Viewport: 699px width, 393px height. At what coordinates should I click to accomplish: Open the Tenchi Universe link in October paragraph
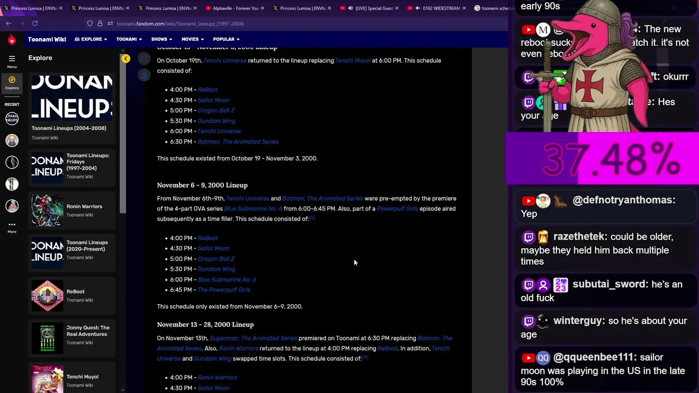click(x=225, y=61)
